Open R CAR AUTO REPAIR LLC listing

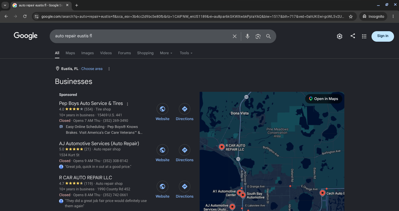(x=85, y=178)
